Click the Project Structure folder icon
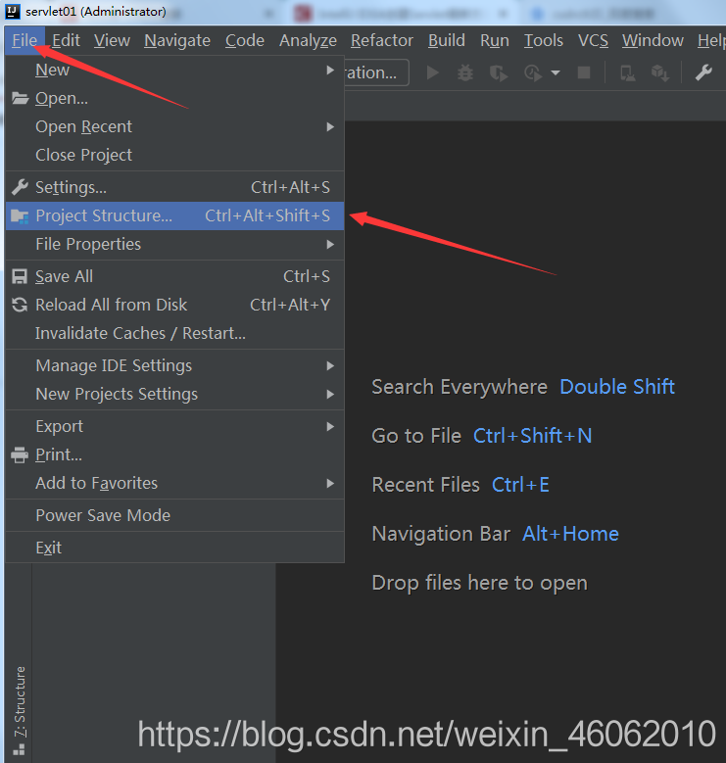 [20, 215]
